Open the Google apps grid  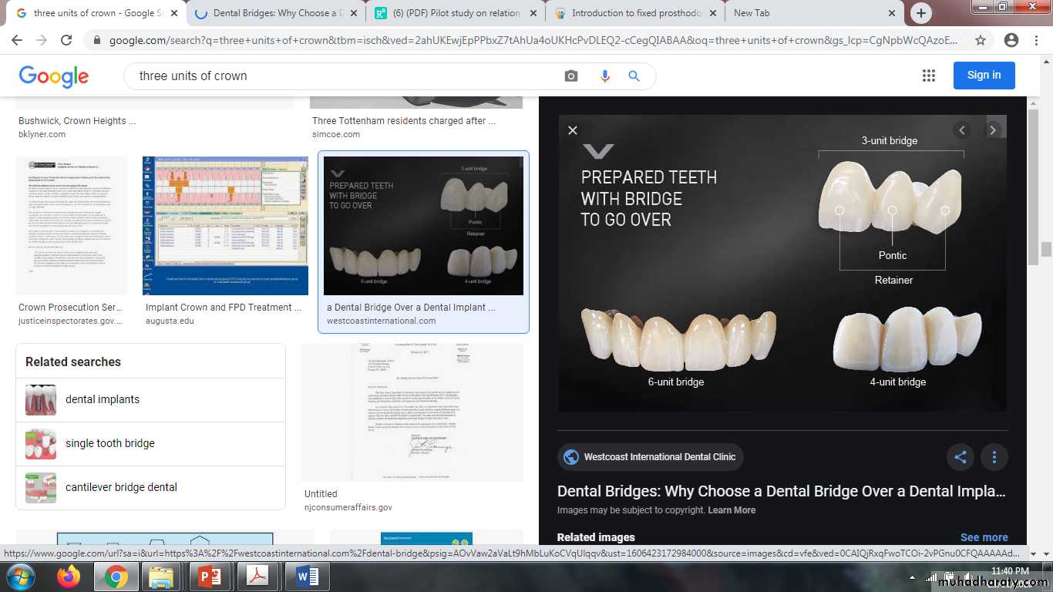(928, 76)
